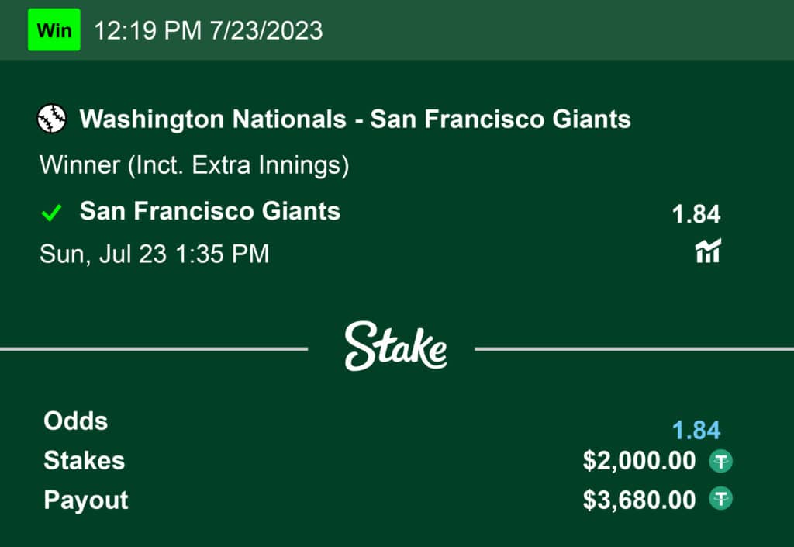This screenshot has height=547, width=794.
Task: Click the Stake logo
Action: point(395,347)
